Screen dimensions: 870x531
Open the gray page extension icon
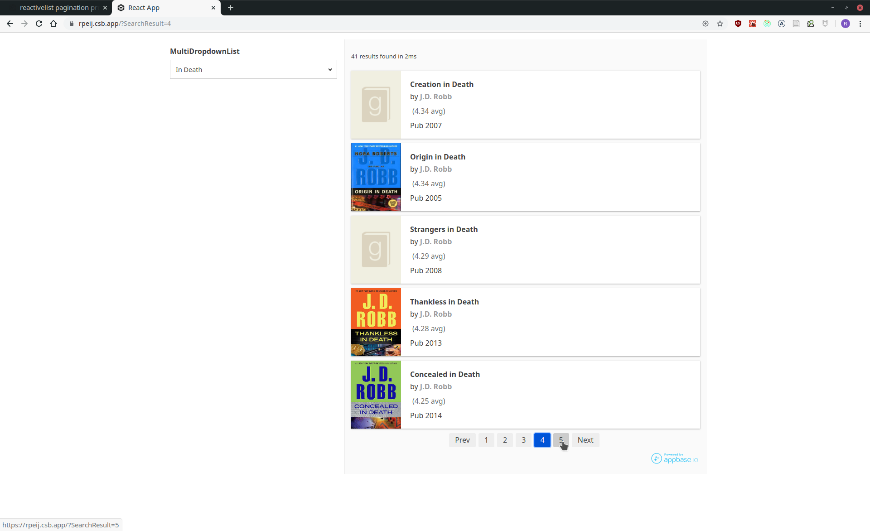pyautogui.click(x=796, y=24)
